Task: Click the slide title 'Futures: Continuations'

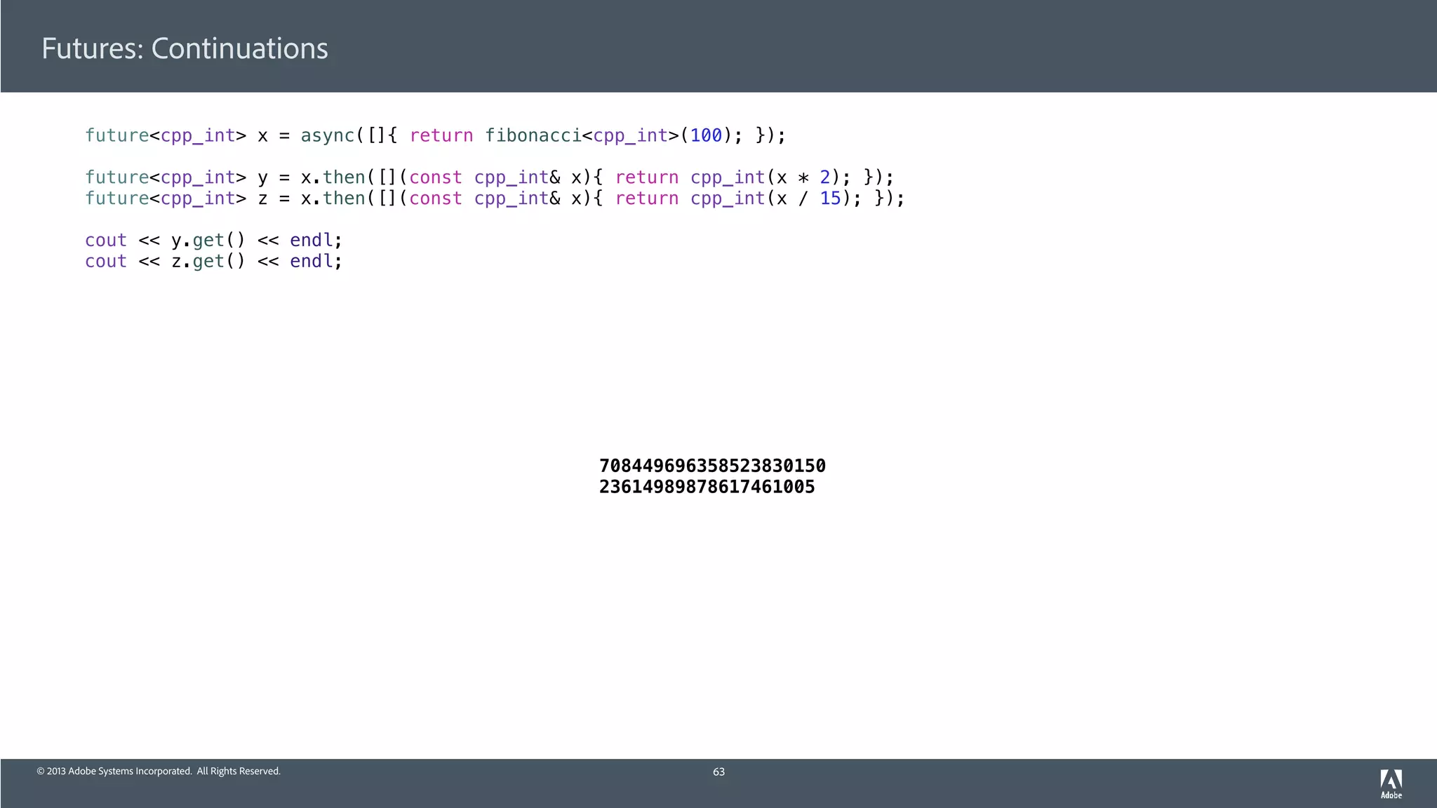Action: (185, 48)
